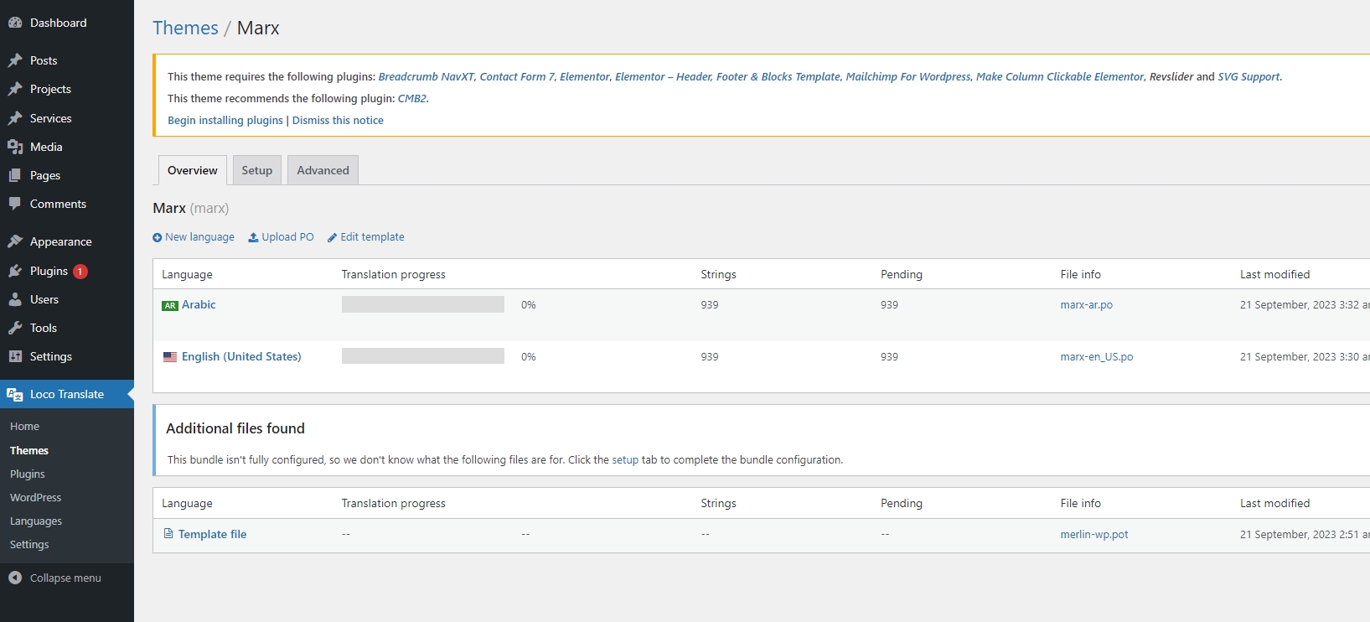Click the United States flag icon
This screenshot has height=622, width=1370.
click(170, 357)
